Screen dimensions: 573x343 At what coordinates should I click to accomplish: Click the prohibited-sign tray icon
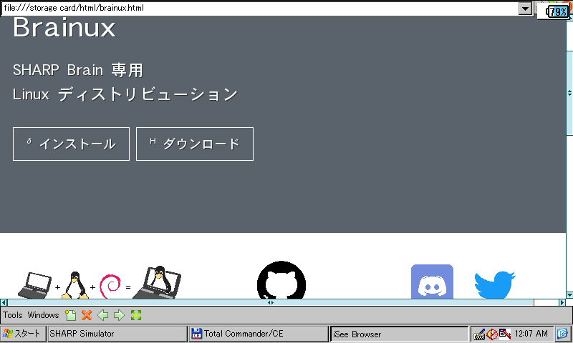[x=492, y=334]
